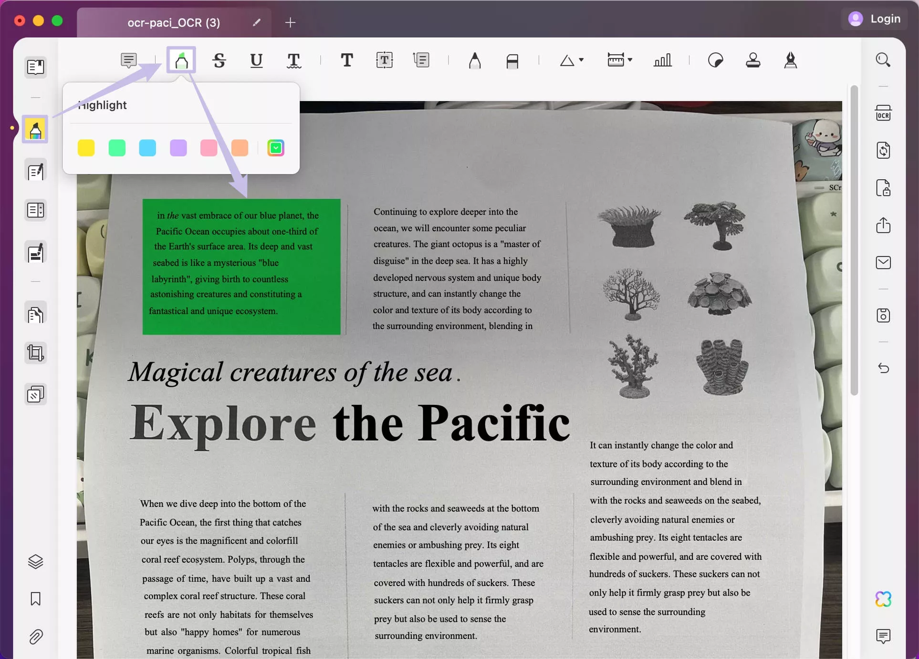Select the Text Box tool

pos(384,60)
